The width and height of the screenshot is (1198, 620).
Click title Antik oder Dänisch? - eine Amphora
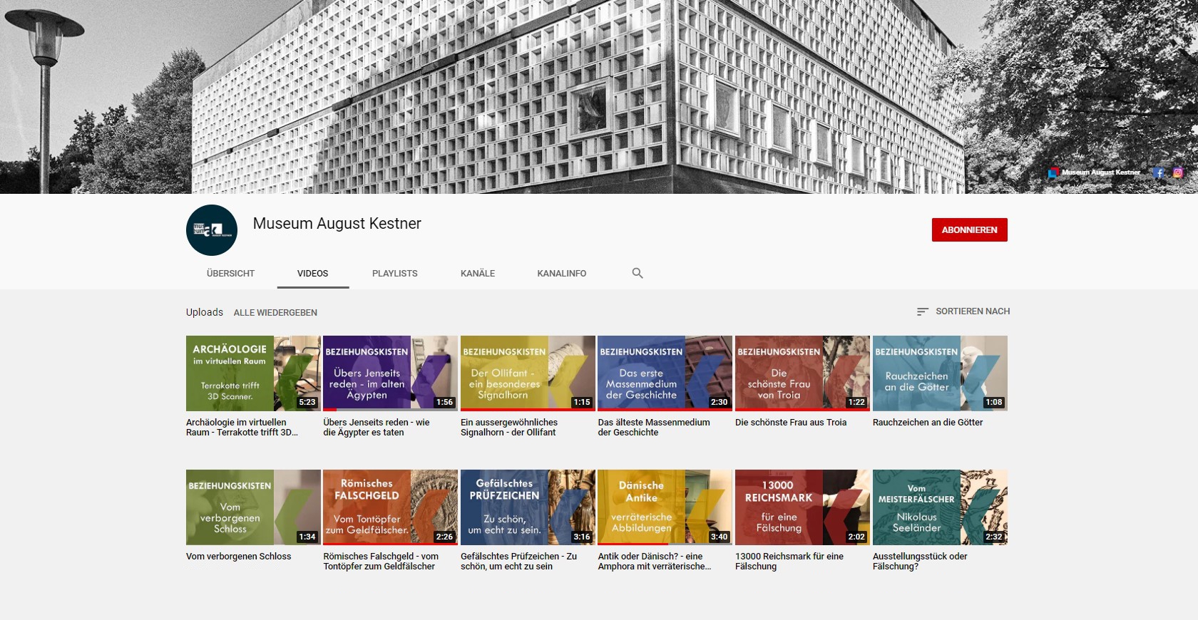(x=655, y=562)
